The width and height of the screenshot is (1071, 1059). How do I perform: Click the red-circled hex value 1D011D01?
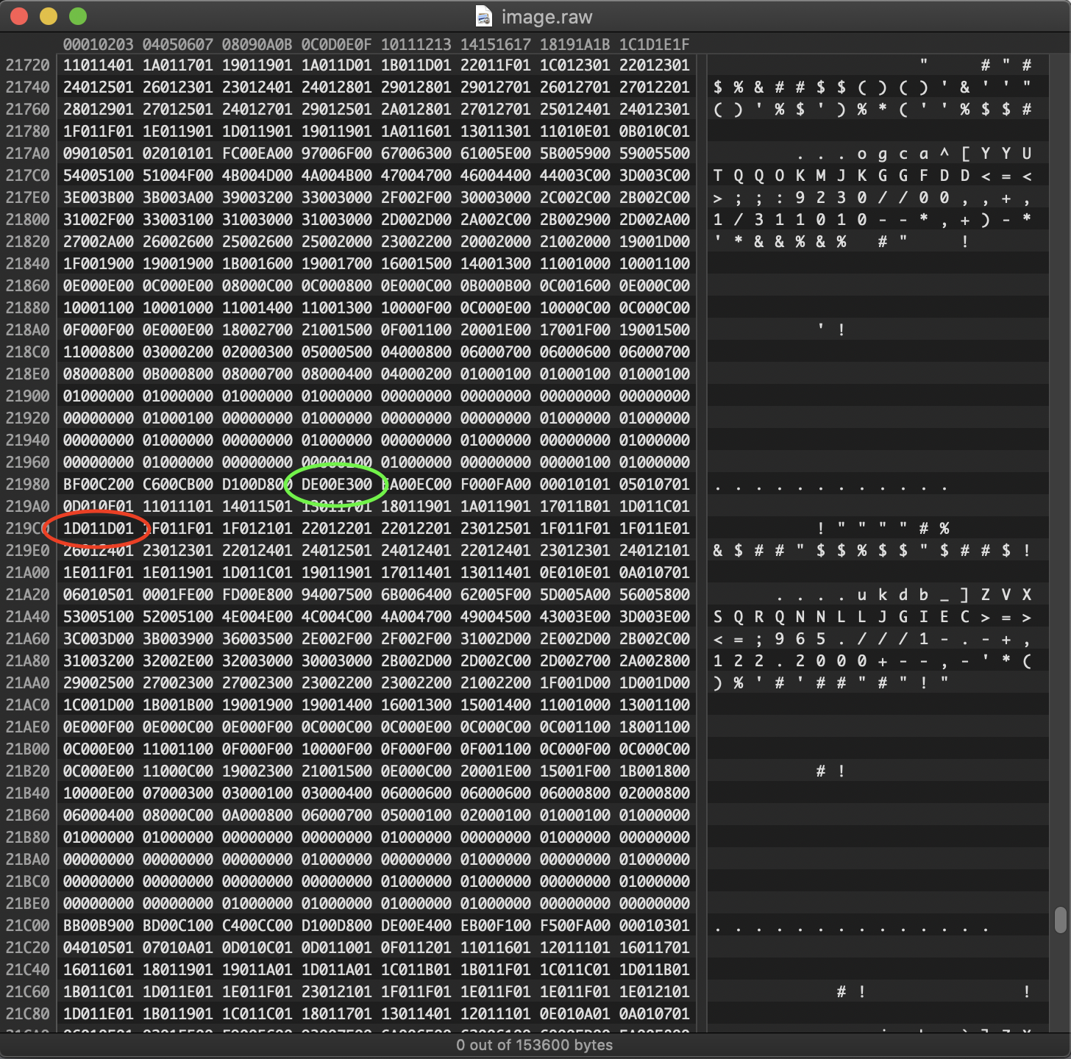pos(96,528)
